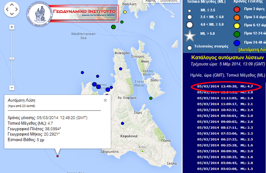Zoom out with the minus button
This screenshot has width=266, height=173.
12,88
